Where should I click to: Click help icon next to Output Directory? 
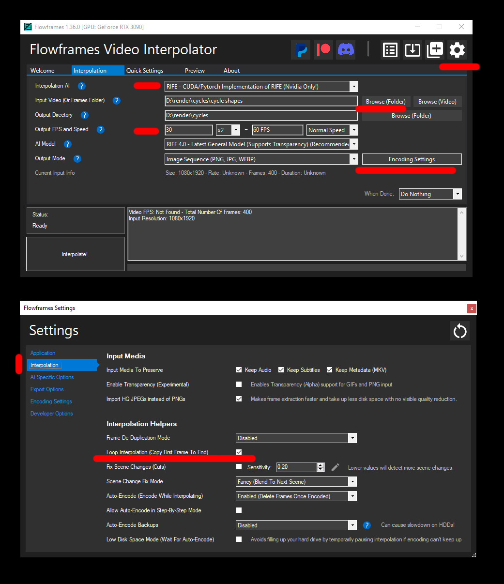pyautogui.click(x=85, y=115)
